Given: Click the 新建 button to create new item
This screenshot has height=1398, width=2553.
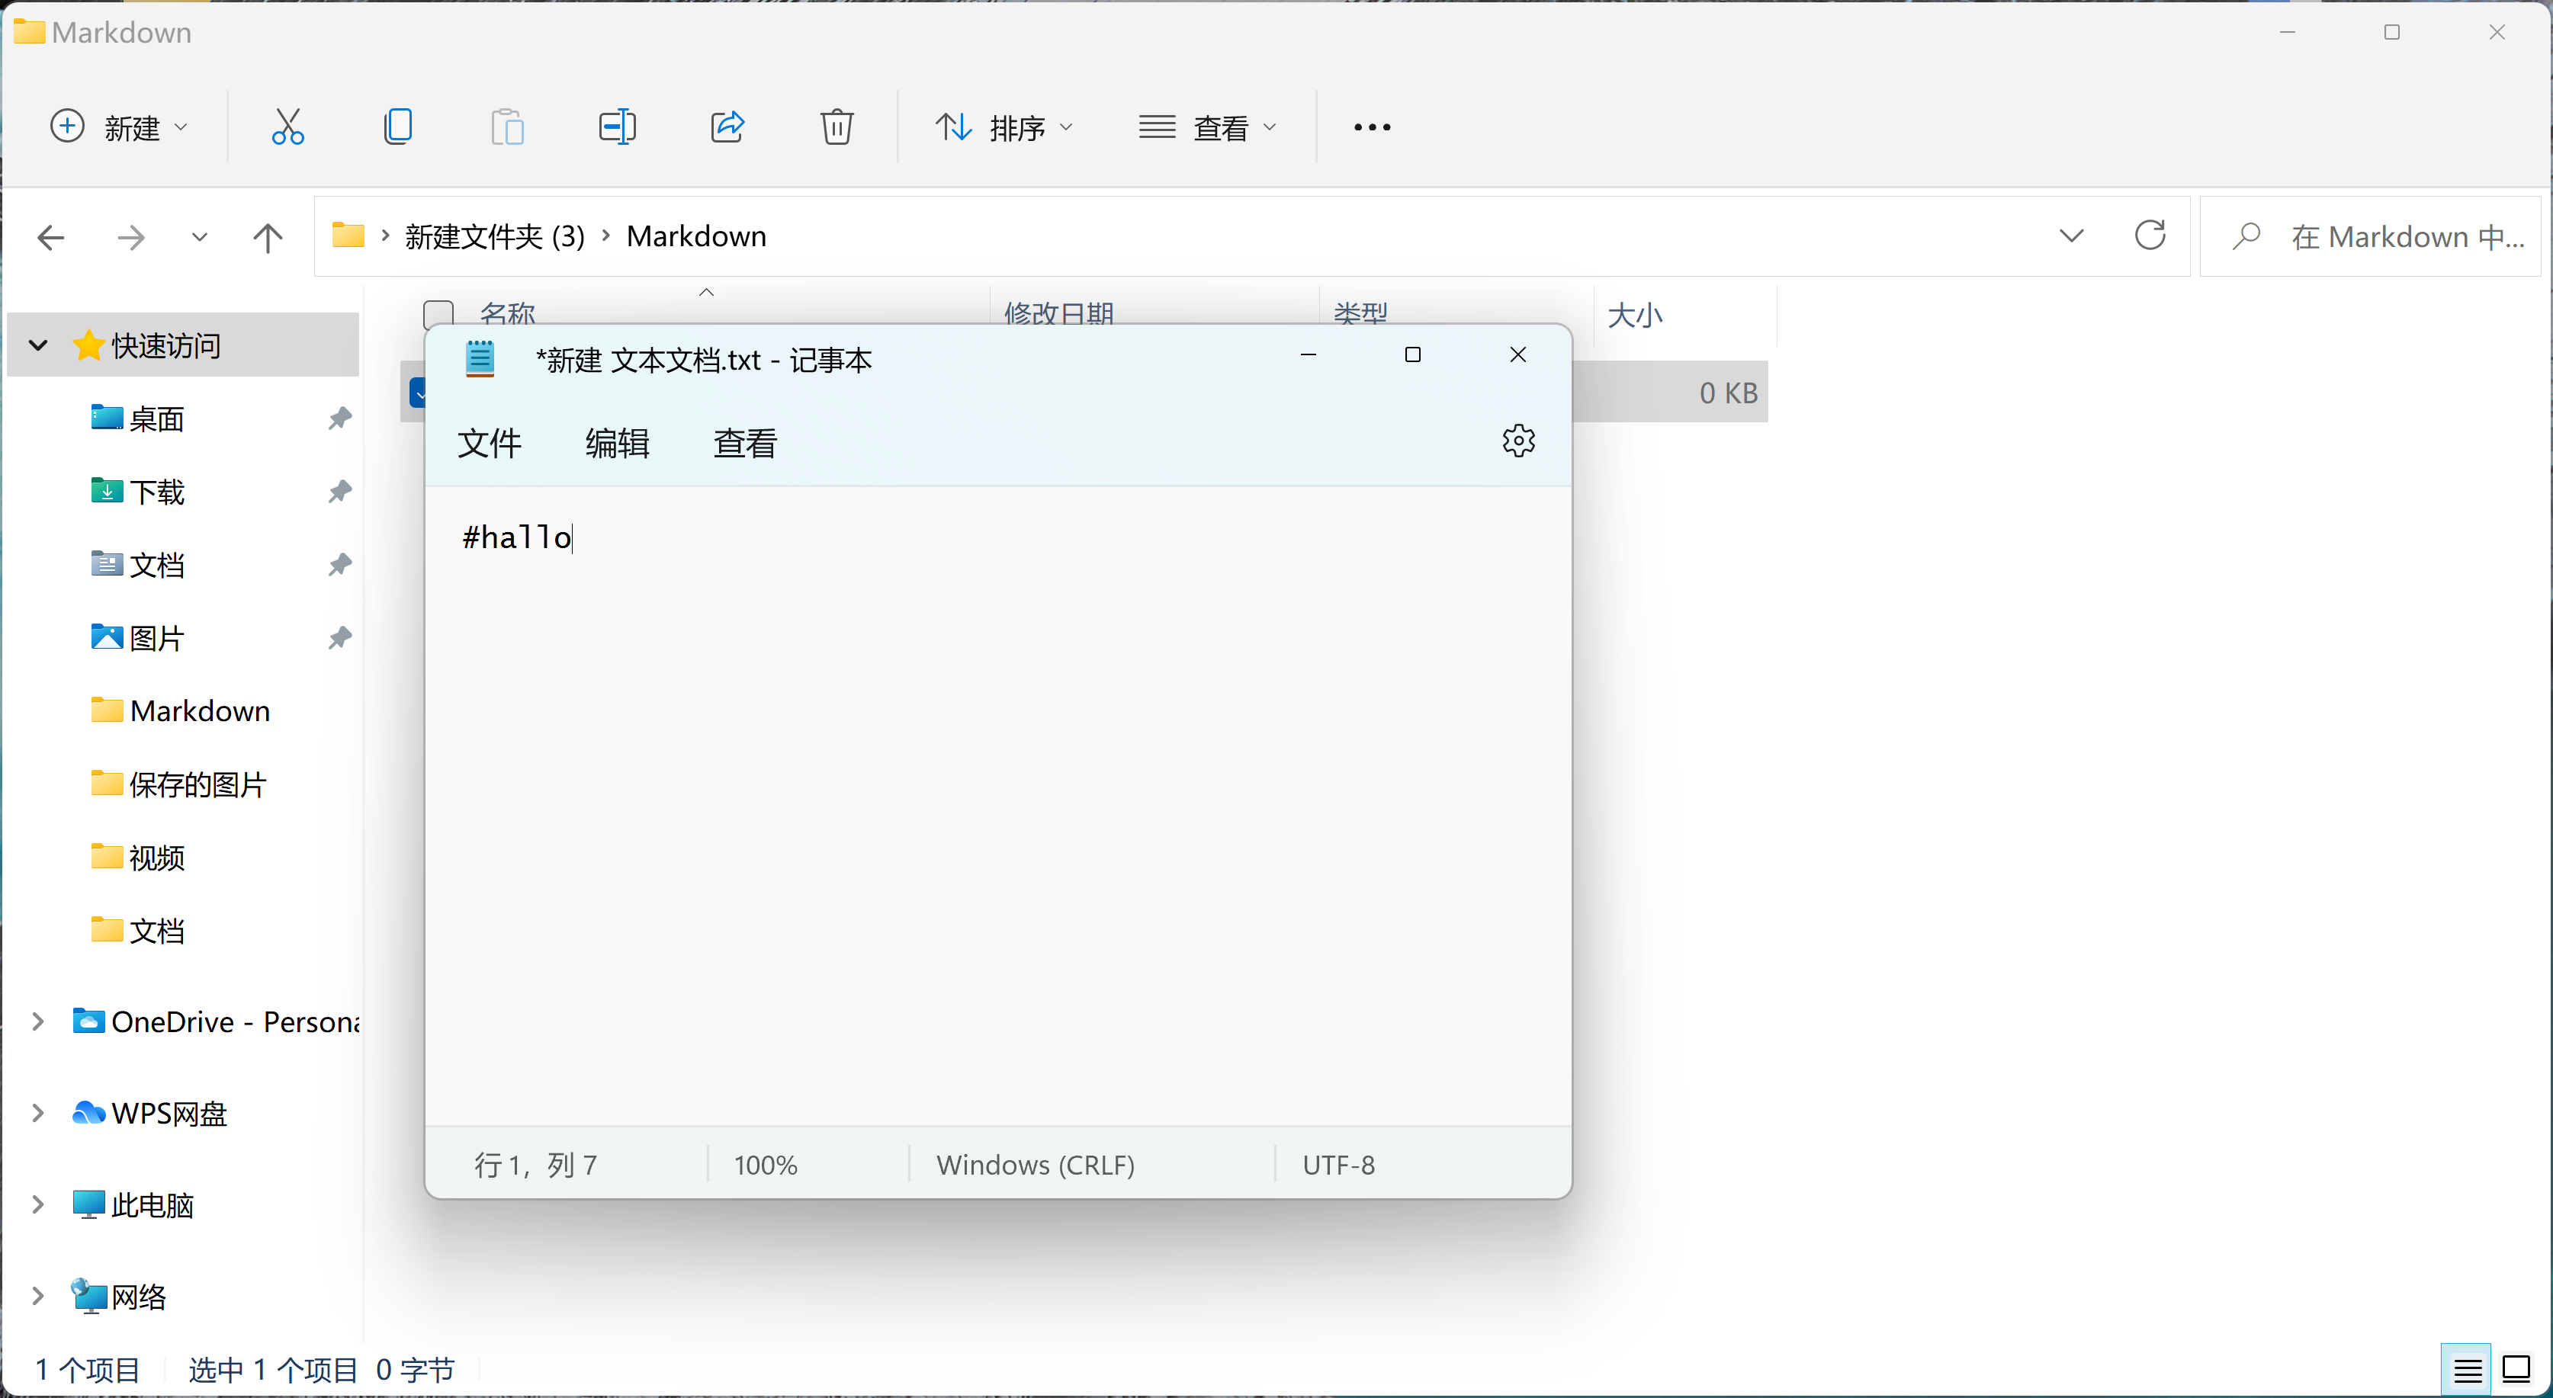Looking at the screenshot, I should (x=119, y=126).
